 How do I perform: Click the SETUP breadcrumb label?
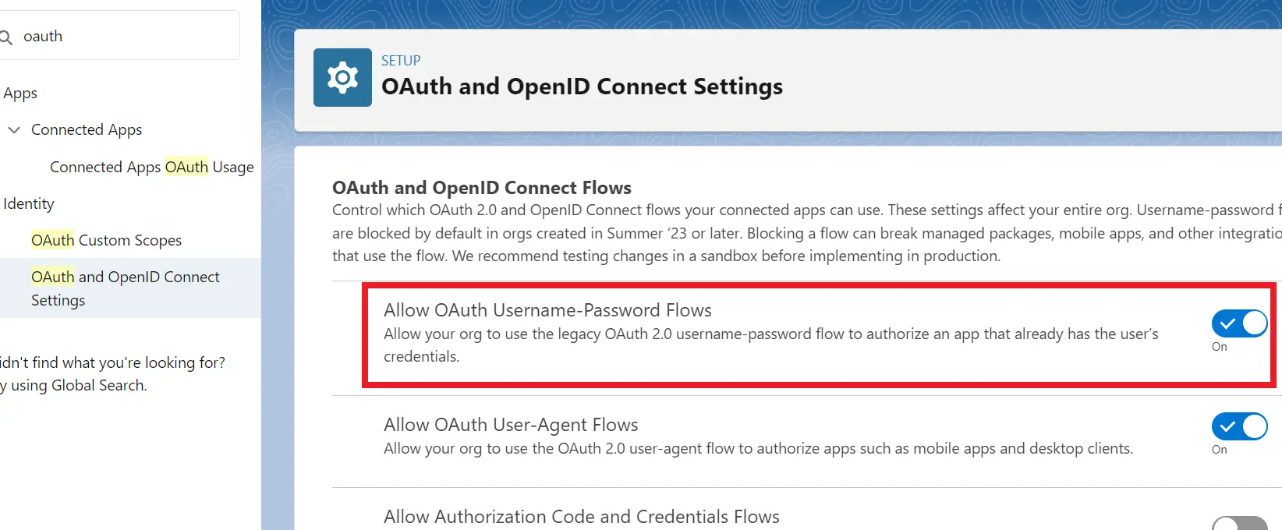[x=400, y=60]
